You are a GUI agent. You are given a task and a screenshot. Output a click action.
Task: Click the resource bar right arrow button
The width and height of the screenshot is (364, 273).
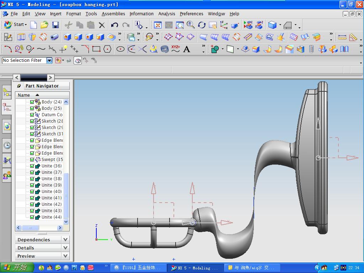tap(50, 77)
